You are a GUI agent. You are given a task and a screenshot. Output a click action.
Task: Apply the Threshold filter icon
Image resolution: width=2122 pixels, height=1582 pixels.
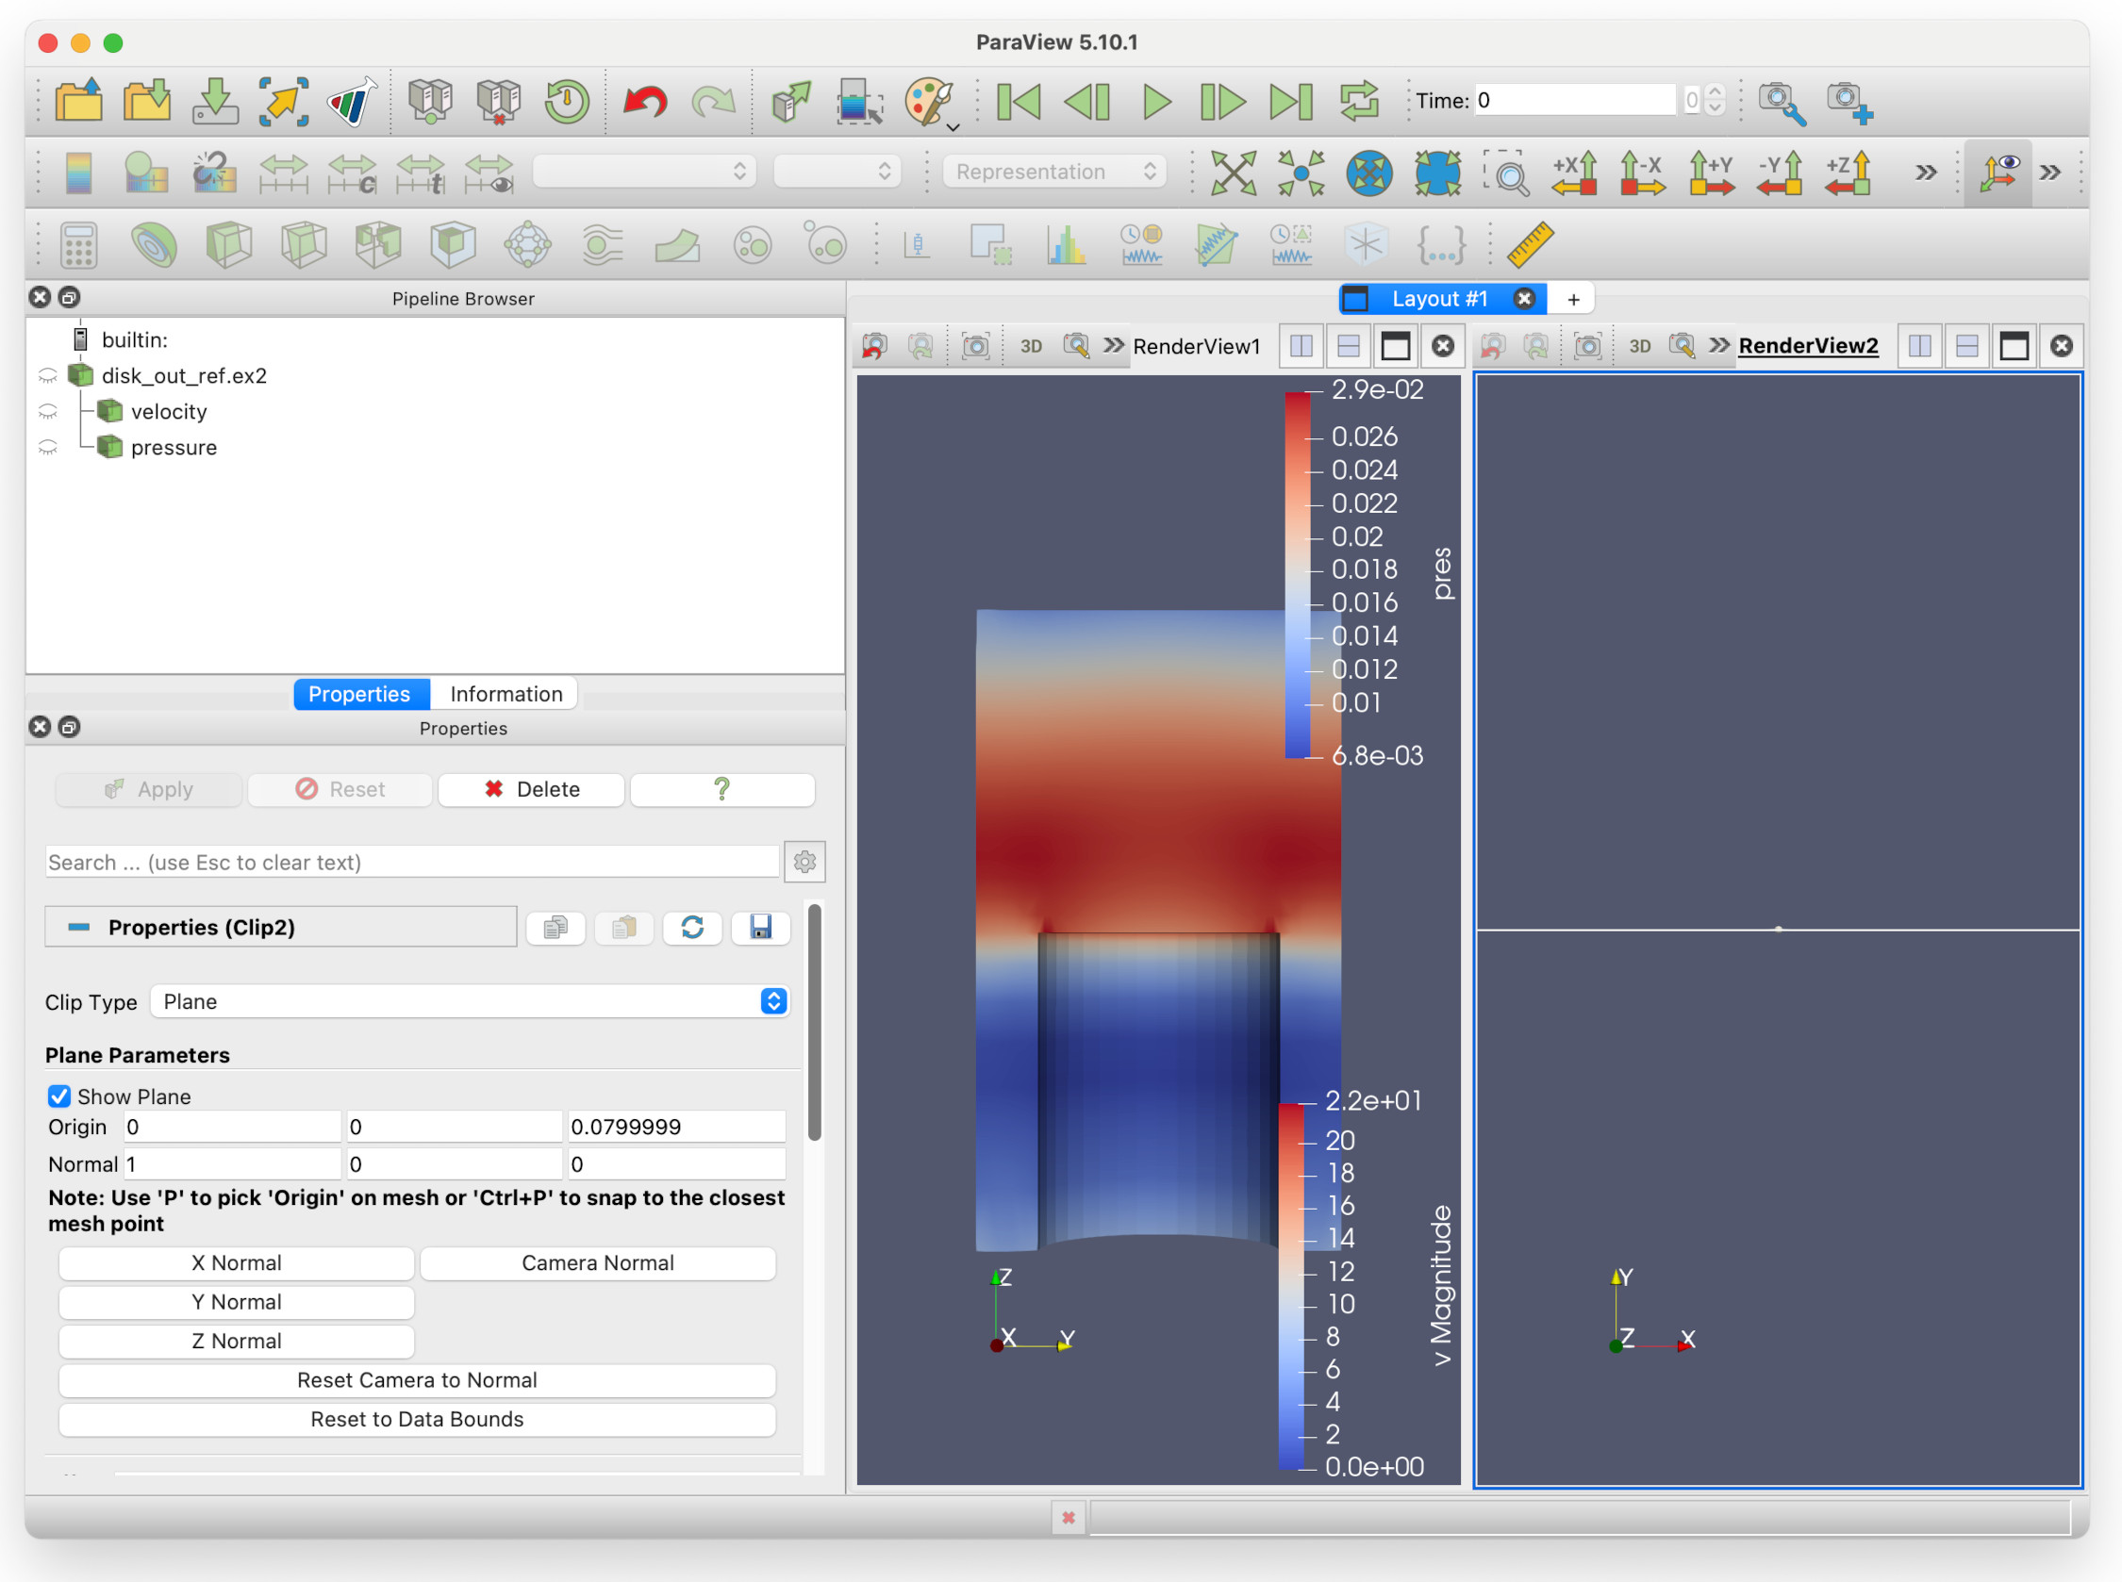point(378,245)
